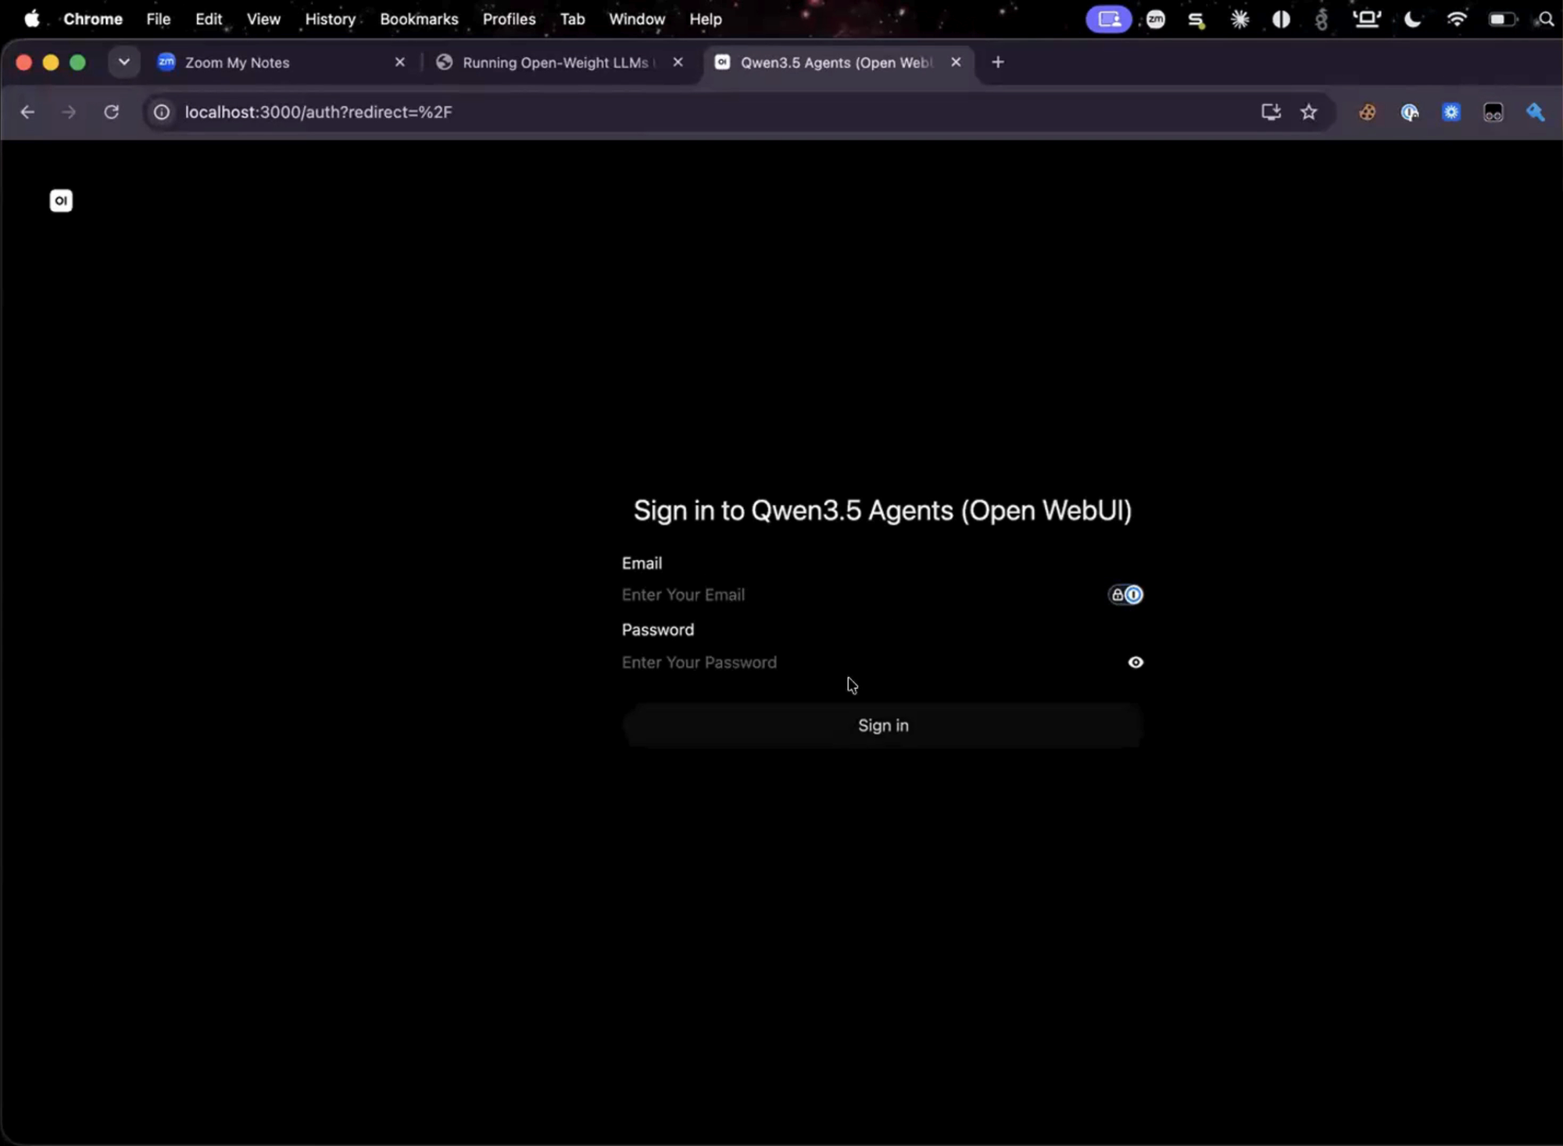Open the 1Password extension in toolbar
Viewport: 1563px width, 1146px height.
[x=1409, y=112]
